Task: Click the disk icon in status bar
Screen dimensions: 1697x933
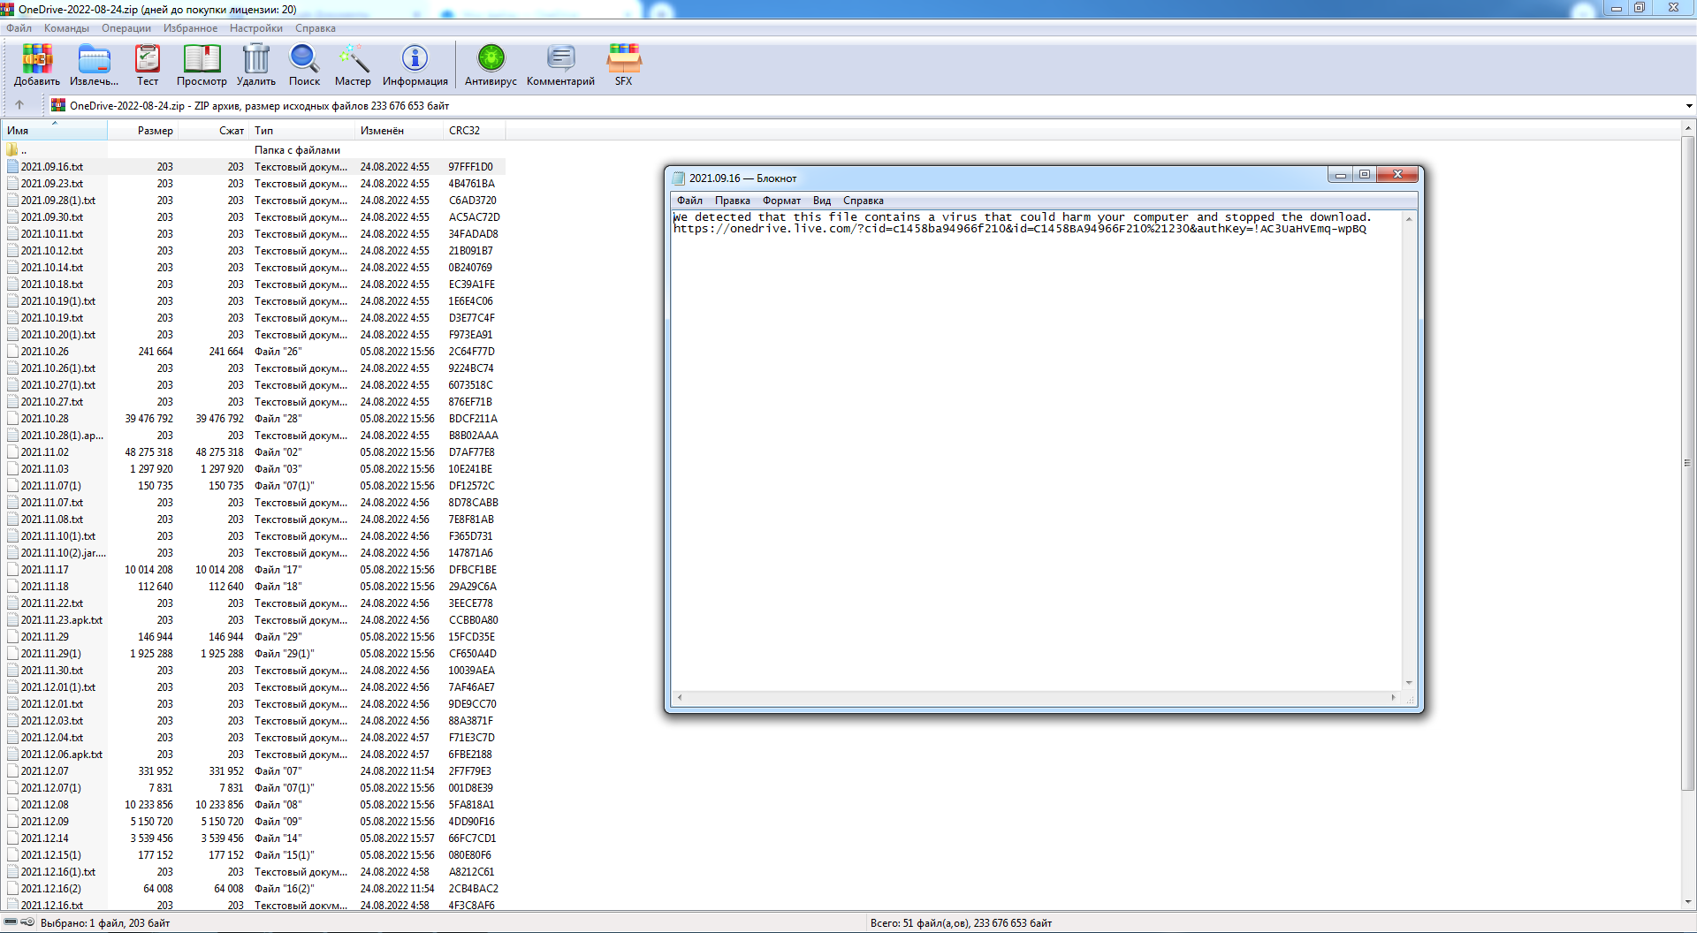Action: 11,922
